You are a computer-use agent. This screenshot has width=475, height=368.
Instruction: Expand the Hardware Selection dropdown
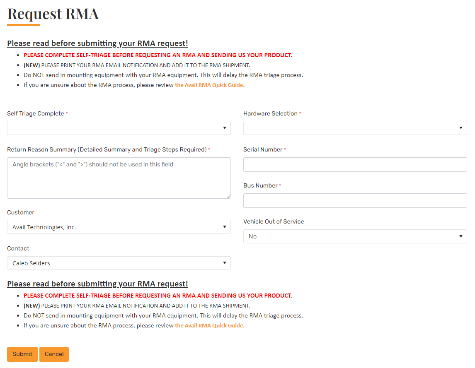click(x=355, y=128)
